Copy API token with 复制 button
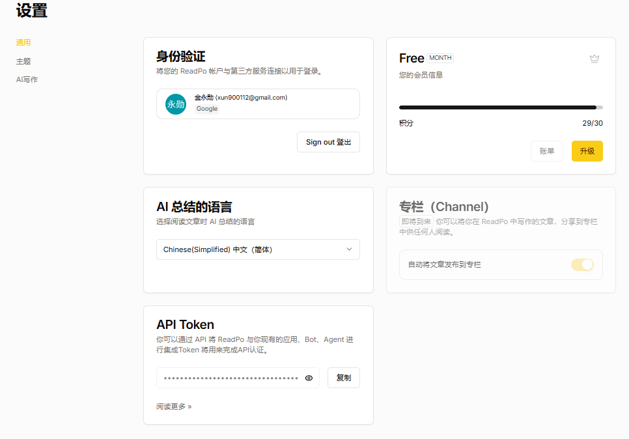 343,378
